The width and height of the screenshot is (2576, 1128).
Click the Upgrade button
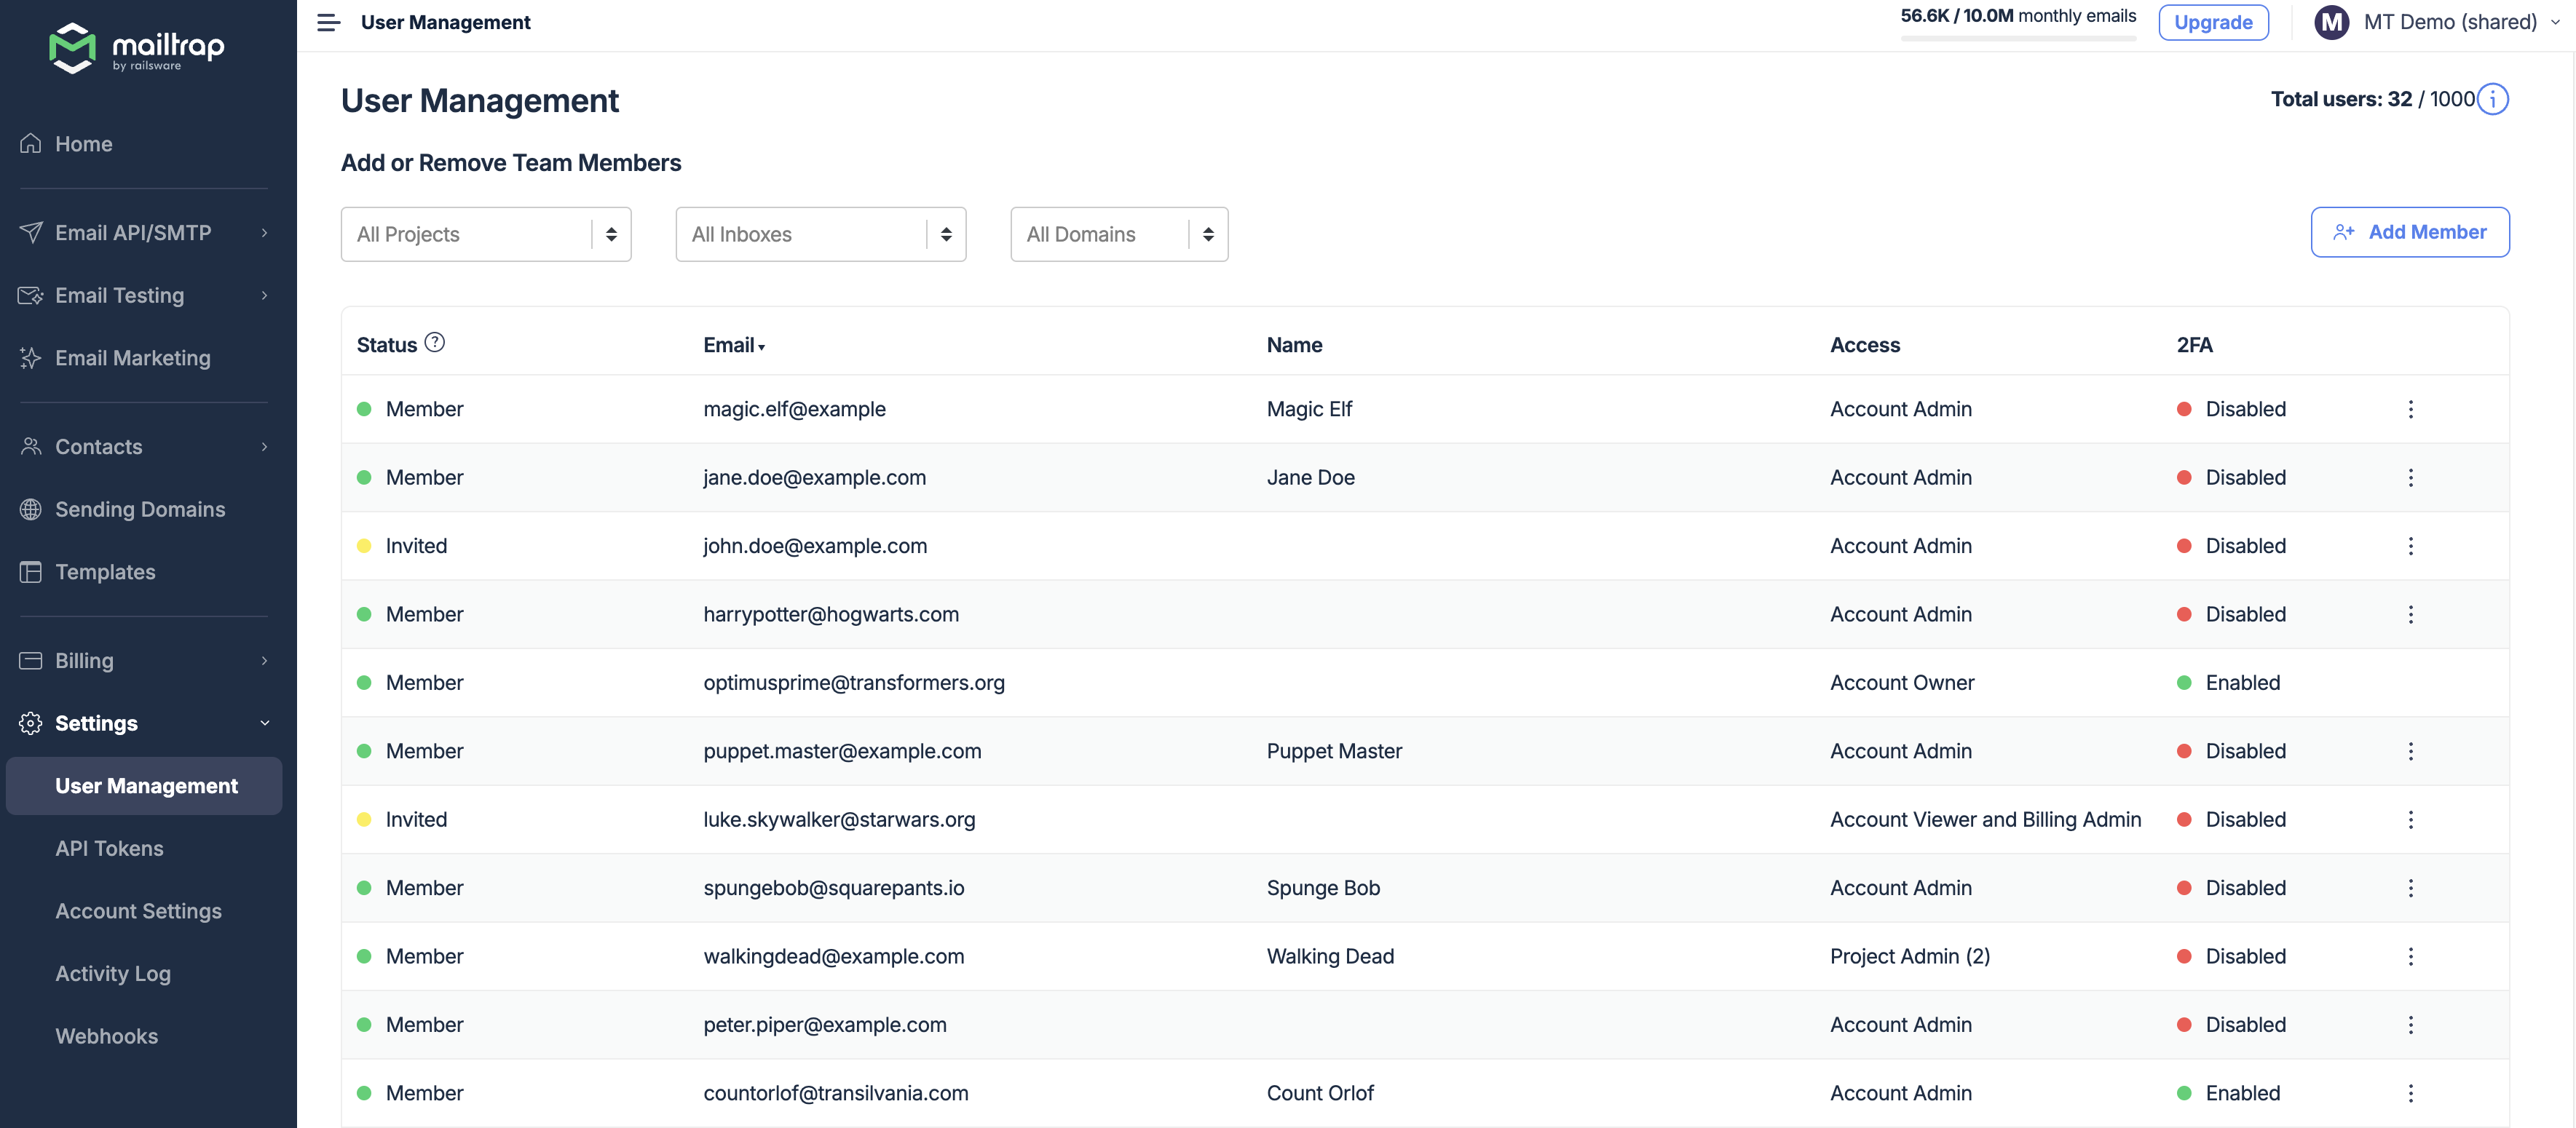click(x=2213, y=22)
